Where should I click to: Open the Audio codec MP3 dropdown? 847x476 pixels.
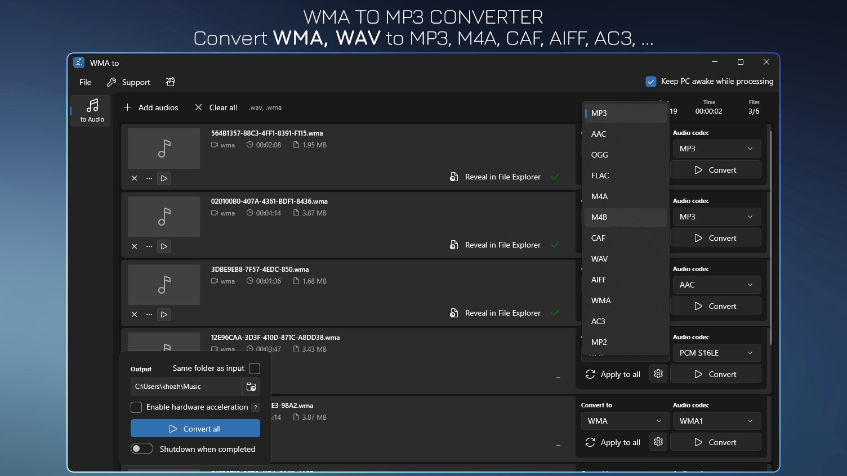tap(716, 148)
